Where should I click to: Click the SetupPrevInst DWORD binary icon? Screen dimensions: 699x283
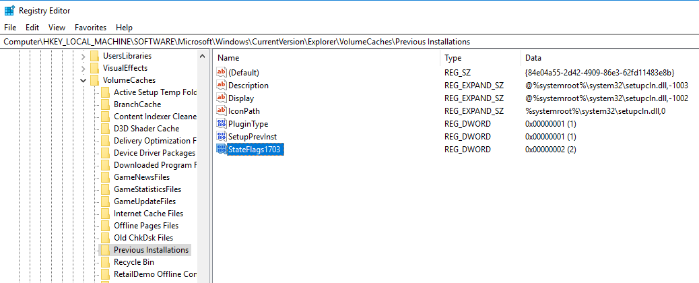(x=222, y=136)
